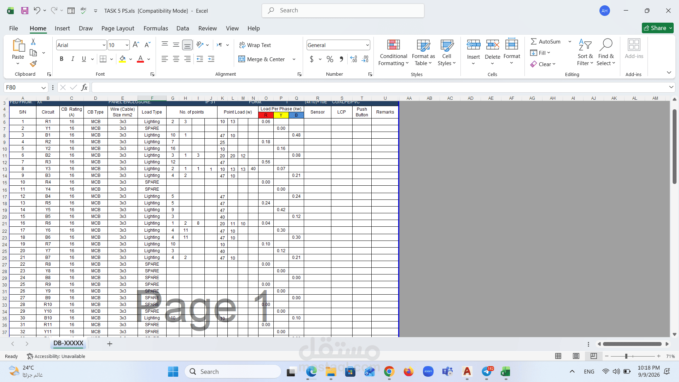Click the Copy icon in Clipboard group
The width and height of the screenshot is (679, 382).
(33, 53)
